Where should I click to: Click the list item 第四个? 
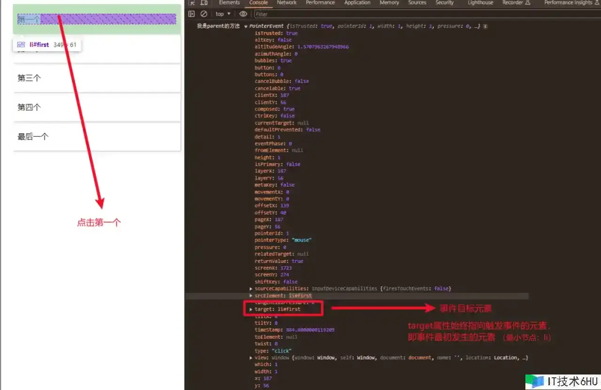[97, 107]
